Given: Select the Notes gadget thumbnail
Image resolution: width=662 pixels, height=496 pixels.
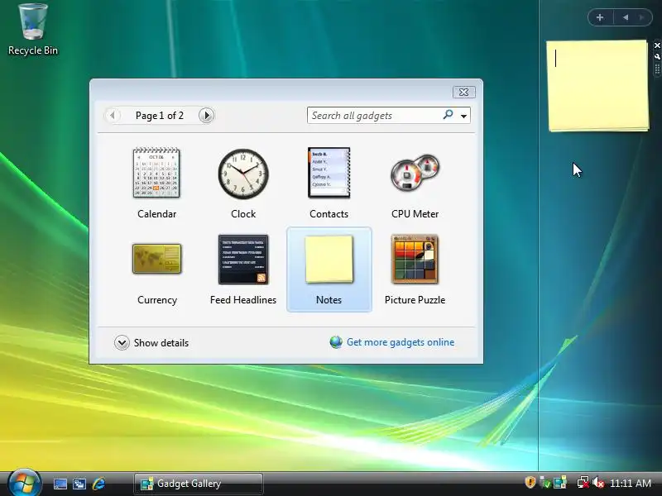Looking at the screenshot, I should click(329, 260).
